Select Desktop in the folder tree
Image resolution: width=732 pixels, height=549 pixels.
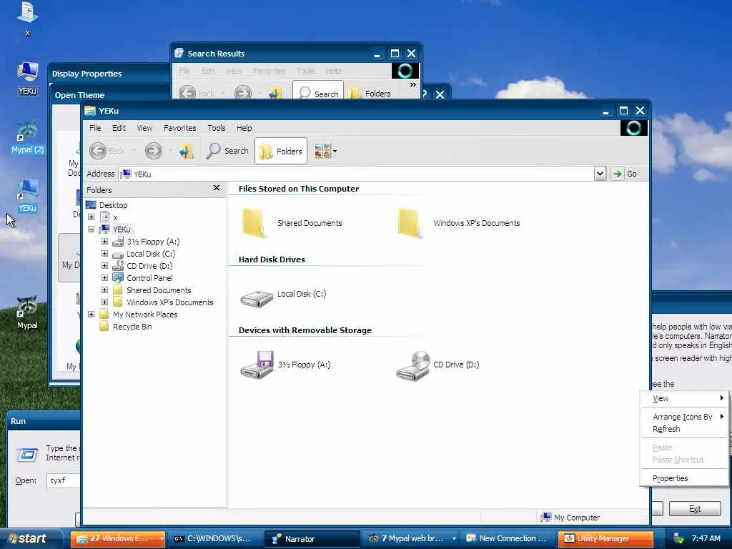click(113, 205)
